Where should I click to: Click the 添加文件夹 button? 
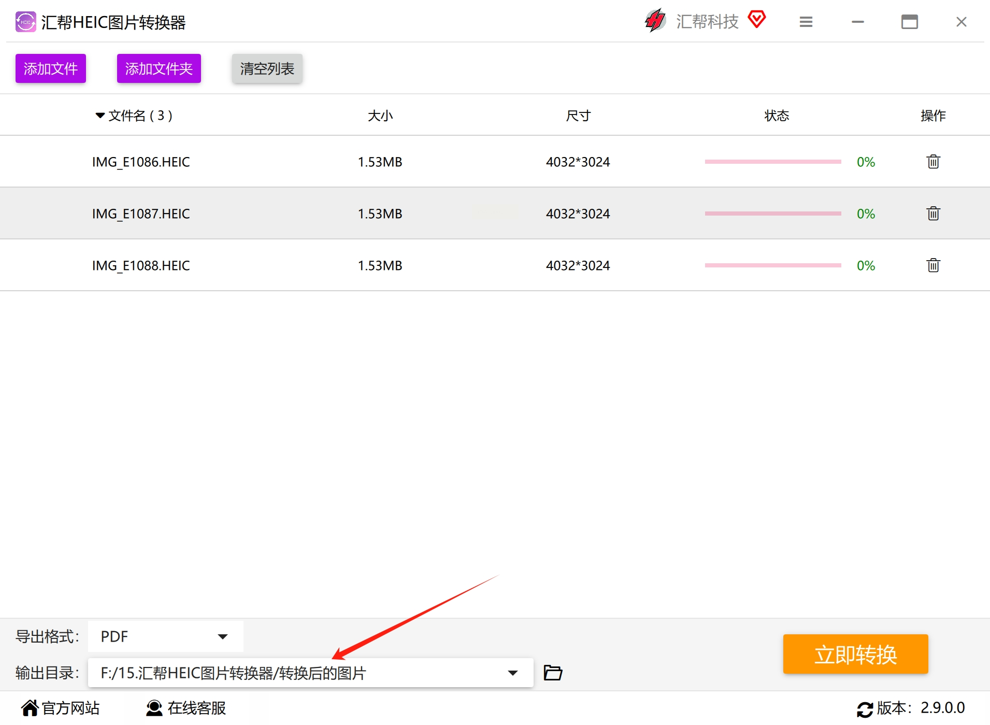tap(159, 68)
